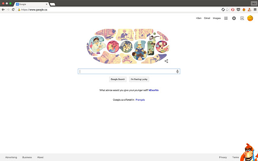Open a new tab
This screenshot has width=258, height=161.
point(52,4)
